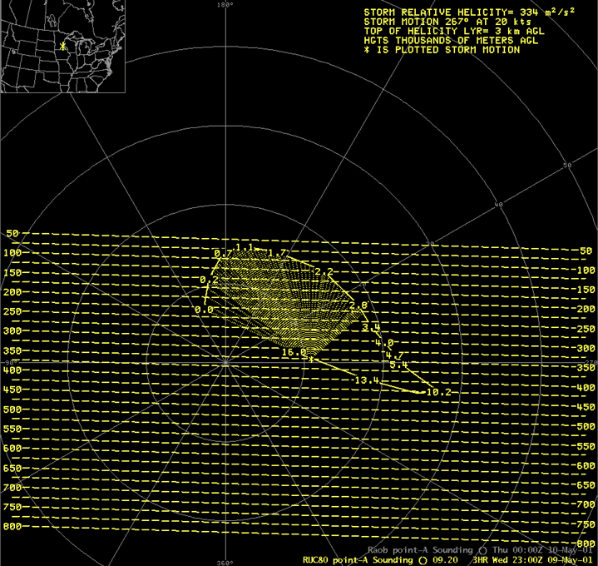Select 'HGTS THOUSANDS OF METERS AGL' text
This screenshot has height=566, width=598.
coord(451,41)
